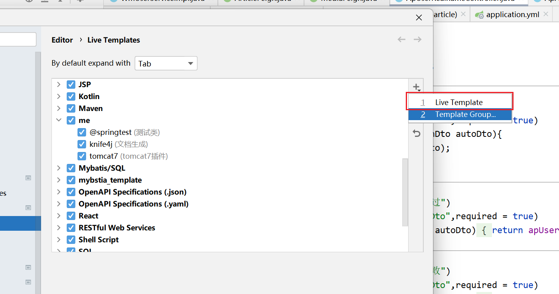This screenshot has width=559, height=294.
Task: Navigate back with the left arrow
Action: 401,39
